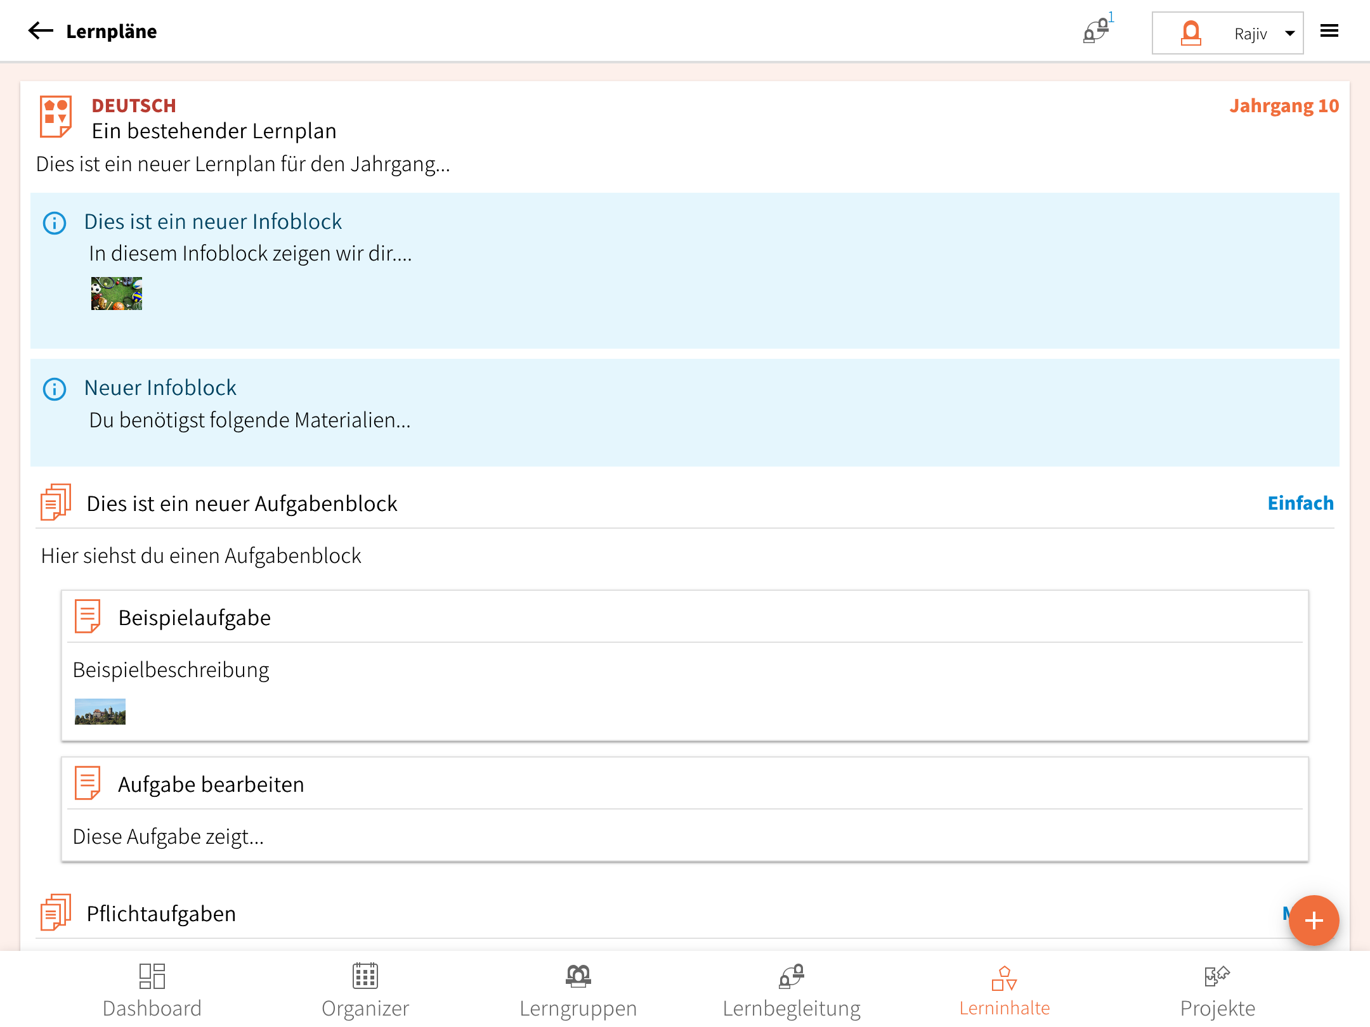1370x1027 pixels.
Task: Open the castle thumbnail in Beispielaufgabe
Action: pos(100,711)
